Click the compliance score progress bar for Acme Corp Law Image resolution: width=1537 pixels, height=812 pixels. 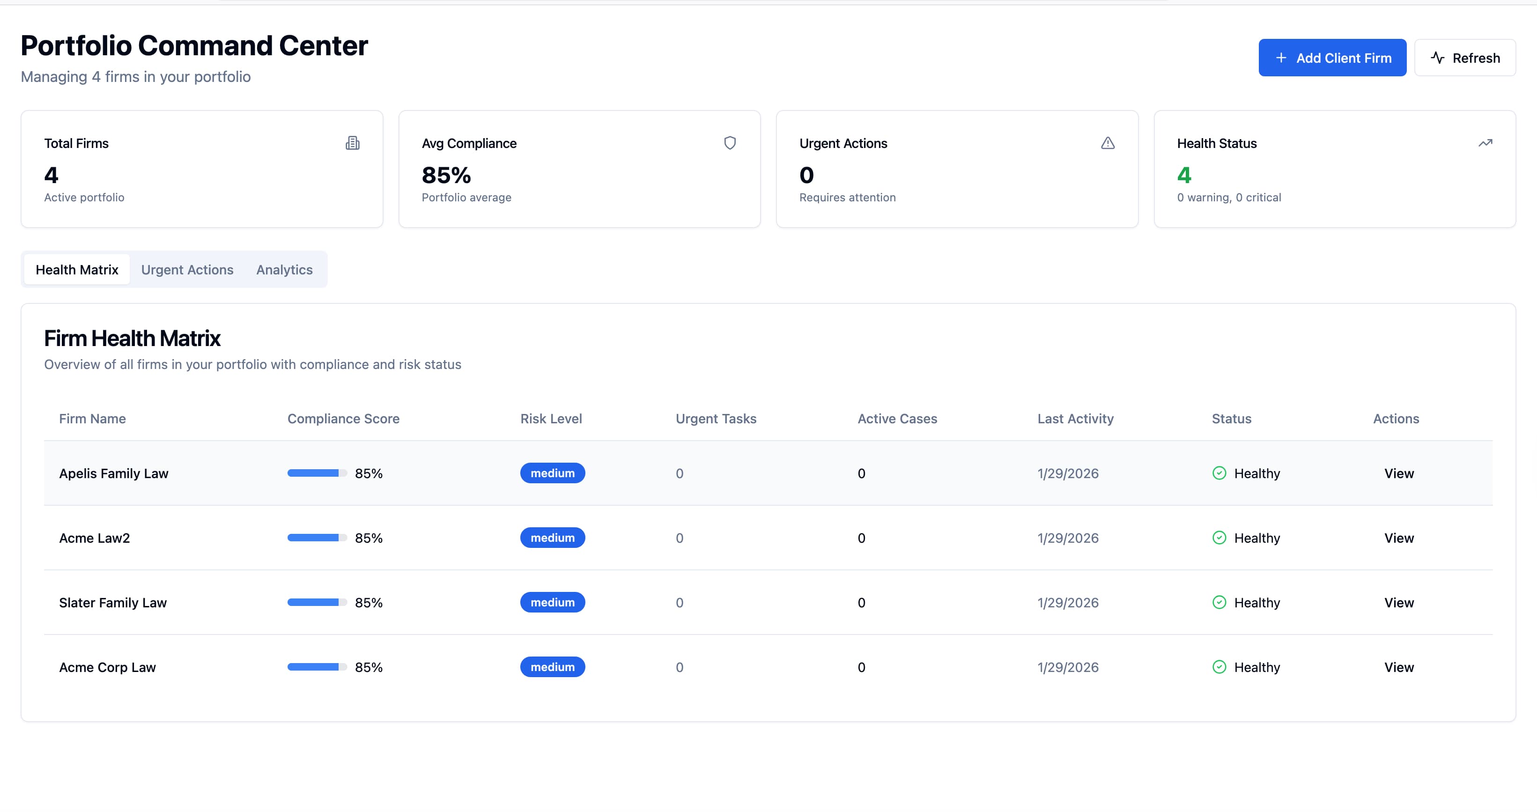316,666
